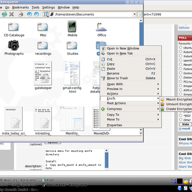
Task: Open the Settings menu
Action: click(x=48, y=7)
